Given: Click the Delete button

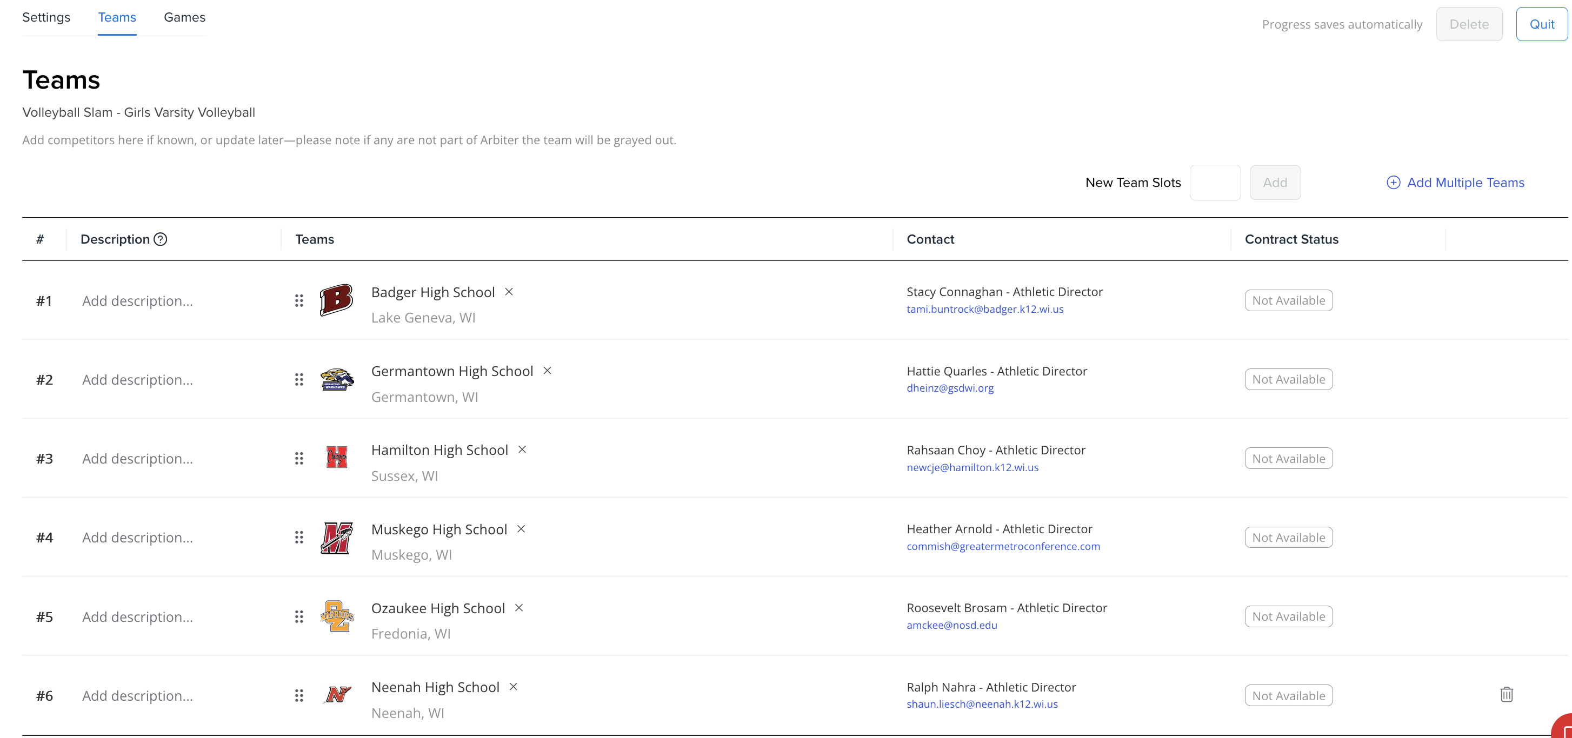Looking at the screenshot, I should 1469,24.
